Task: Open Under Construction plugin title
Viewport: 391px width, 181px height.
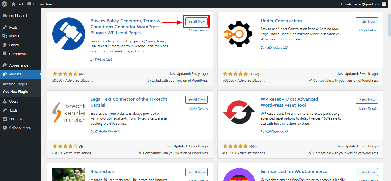Action: coord(281,21)
